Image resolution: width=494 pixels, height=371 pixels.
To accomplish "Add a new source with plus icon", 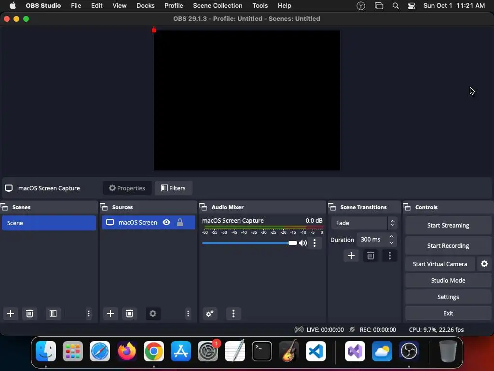I will pyautogui.click(x=110, y=314).
